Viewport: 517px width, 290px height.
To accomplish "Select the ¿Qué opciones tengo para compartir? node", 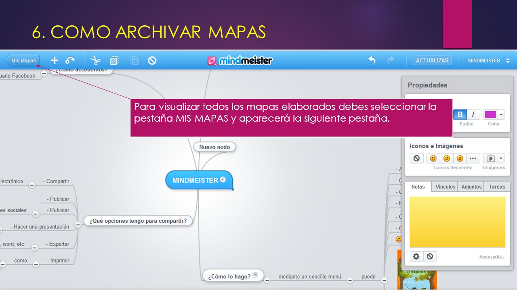I will click(x=138, y=221).
